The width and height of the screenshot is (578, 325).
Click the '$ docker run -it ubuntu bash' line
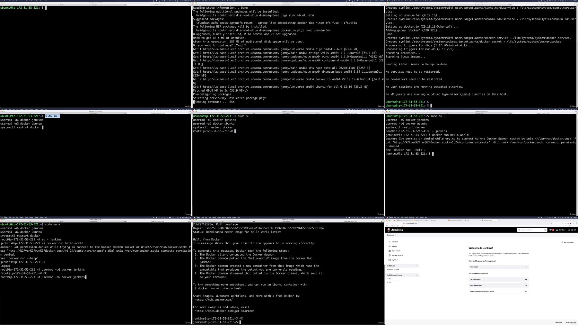click(218, 288)
